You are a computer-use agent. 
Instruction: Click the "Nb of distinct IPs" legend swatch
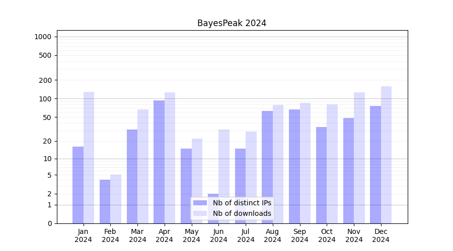pyautogui.click(x=200, y=203)
